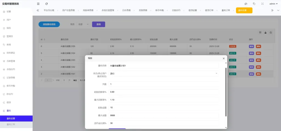Open the admin user dropdown
The width and height of the screenshot is (281, 131).
point(274,4)
